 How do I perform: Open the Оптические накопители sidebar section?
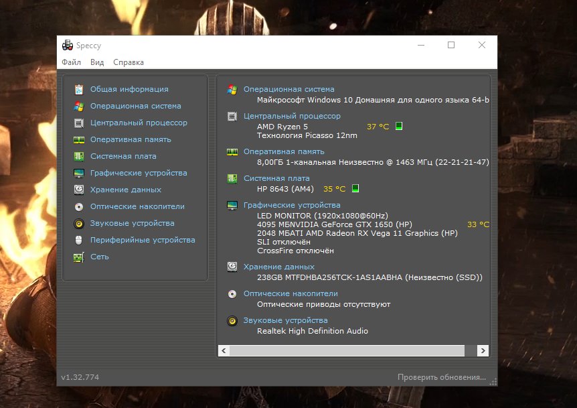138,206
